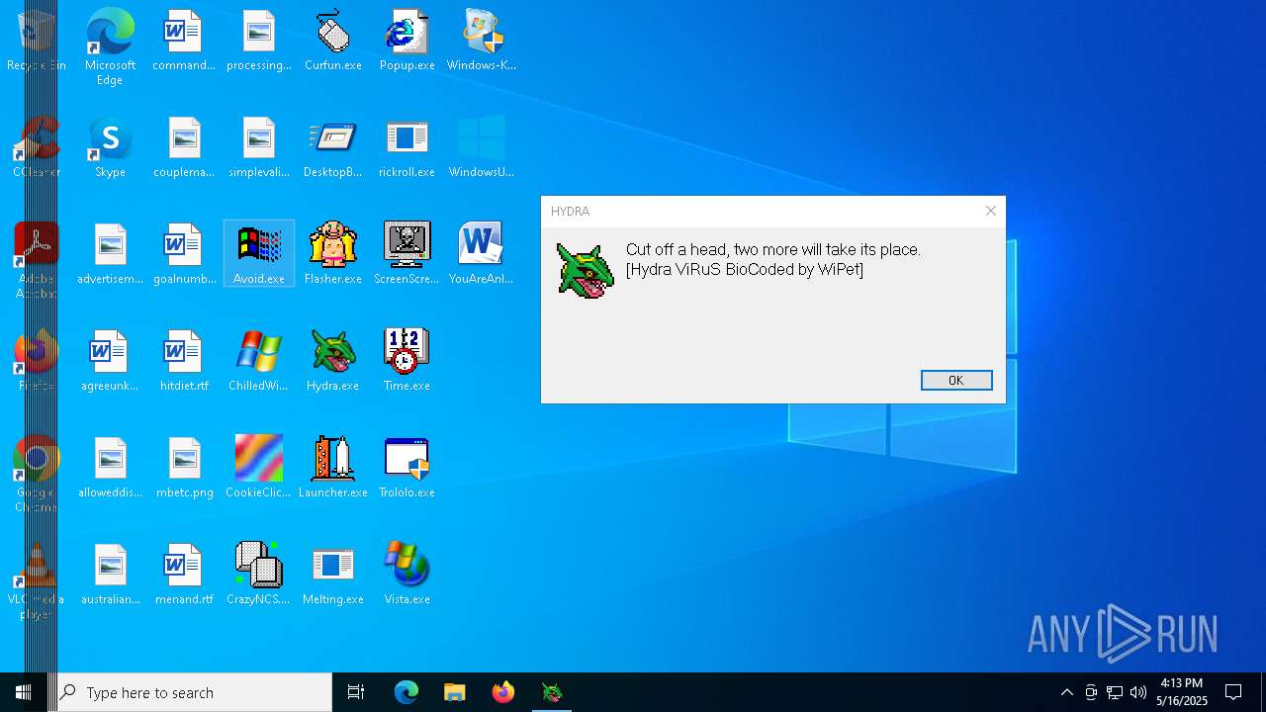Select the australian... image file icon
This screenshot has height=712, width=1266.
pos(110,575)
